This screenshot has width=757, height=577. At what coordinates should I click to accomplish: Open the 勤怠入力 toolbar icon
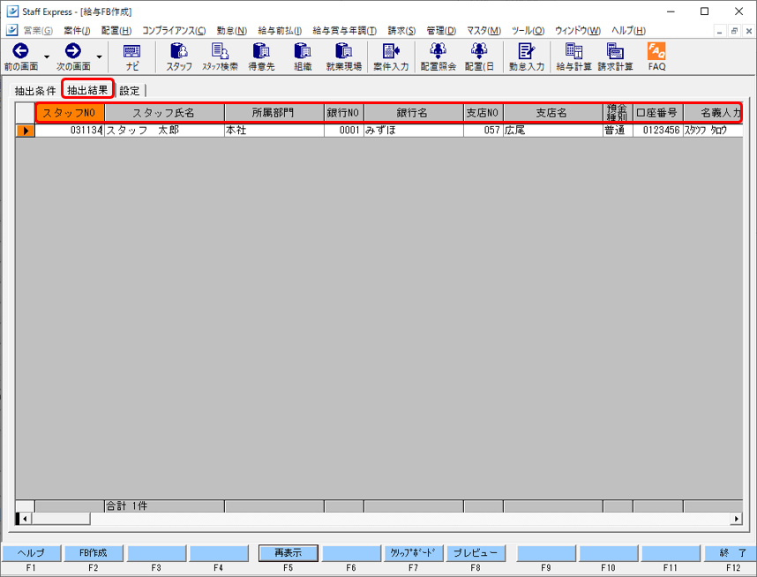[526, 50]
